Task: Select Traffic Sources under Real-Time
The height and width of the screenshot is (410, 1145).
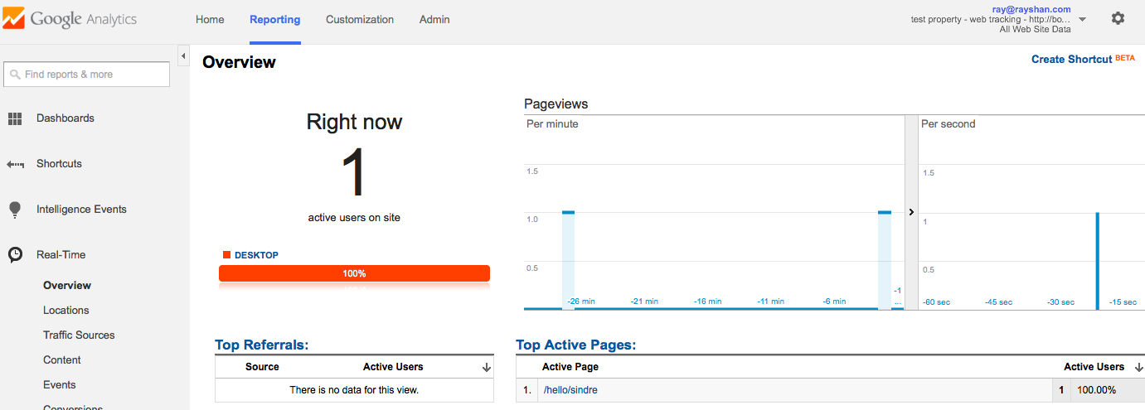Action: coord(79,335)
